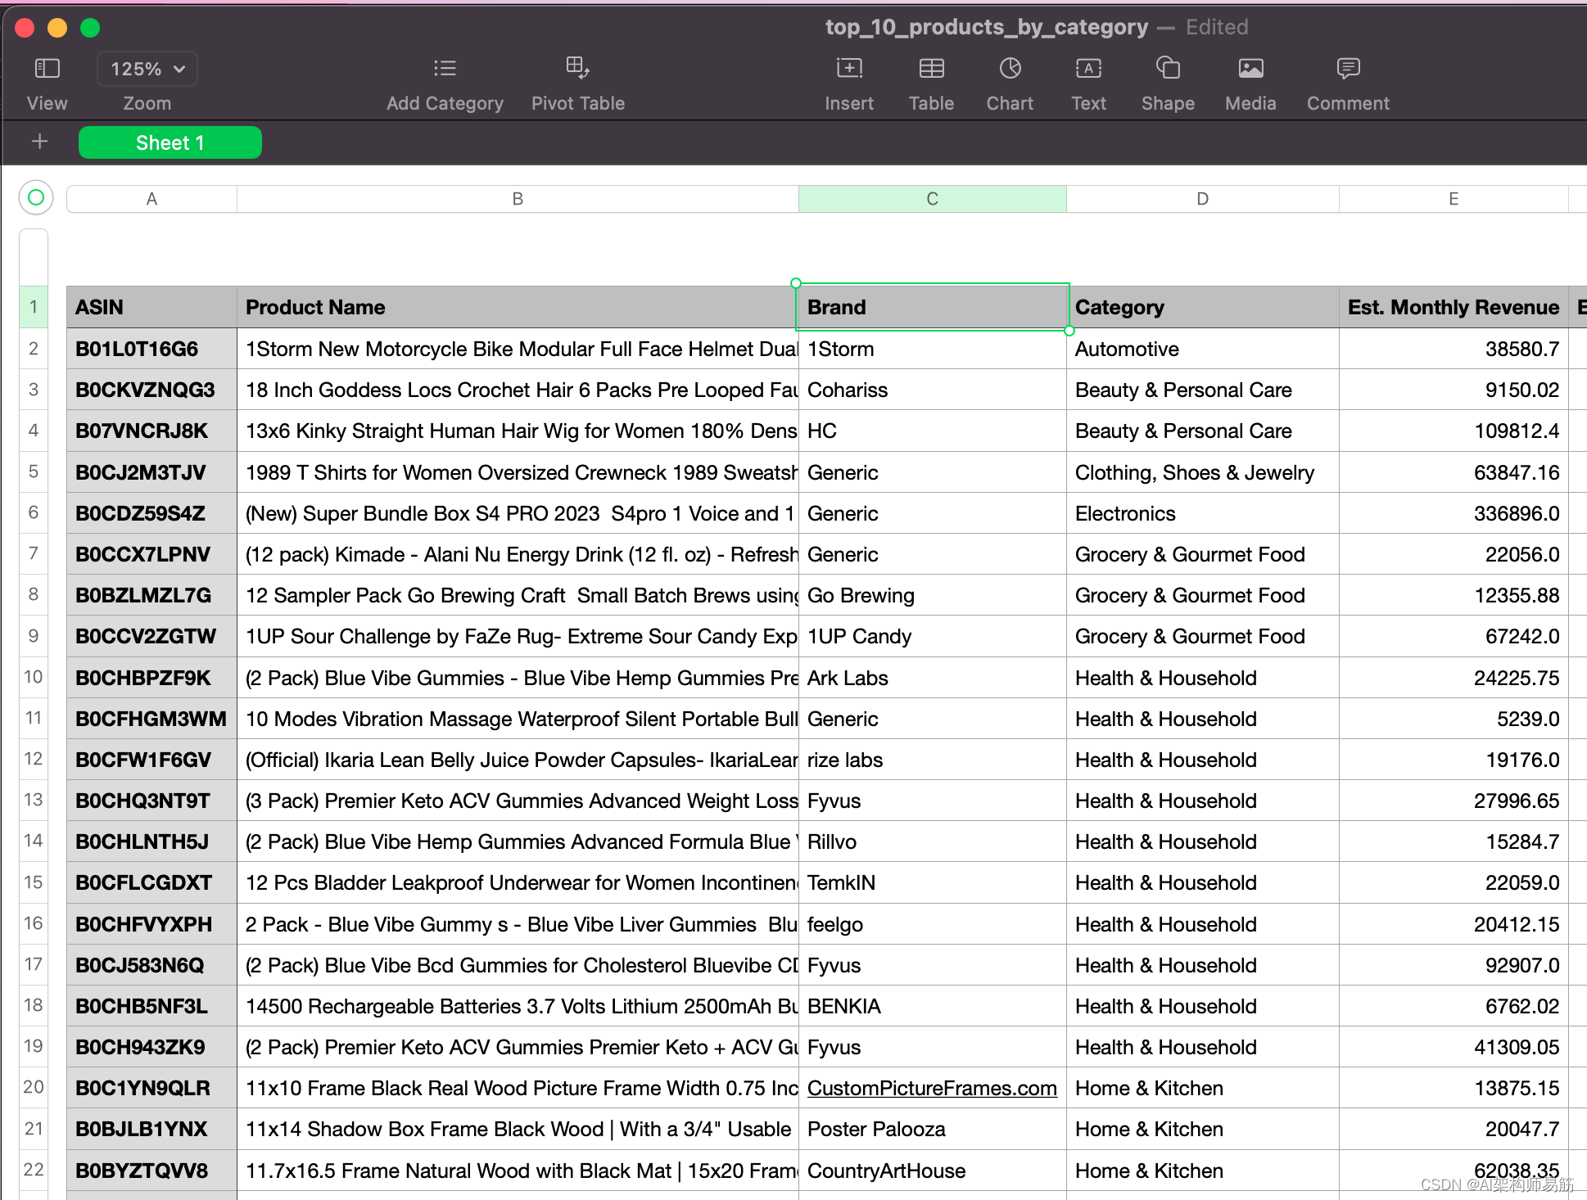Select the 12 Sampler Pack Go Brewing cell
The height and width of the screenshot is (1200, 1587).
pos(518,595)
